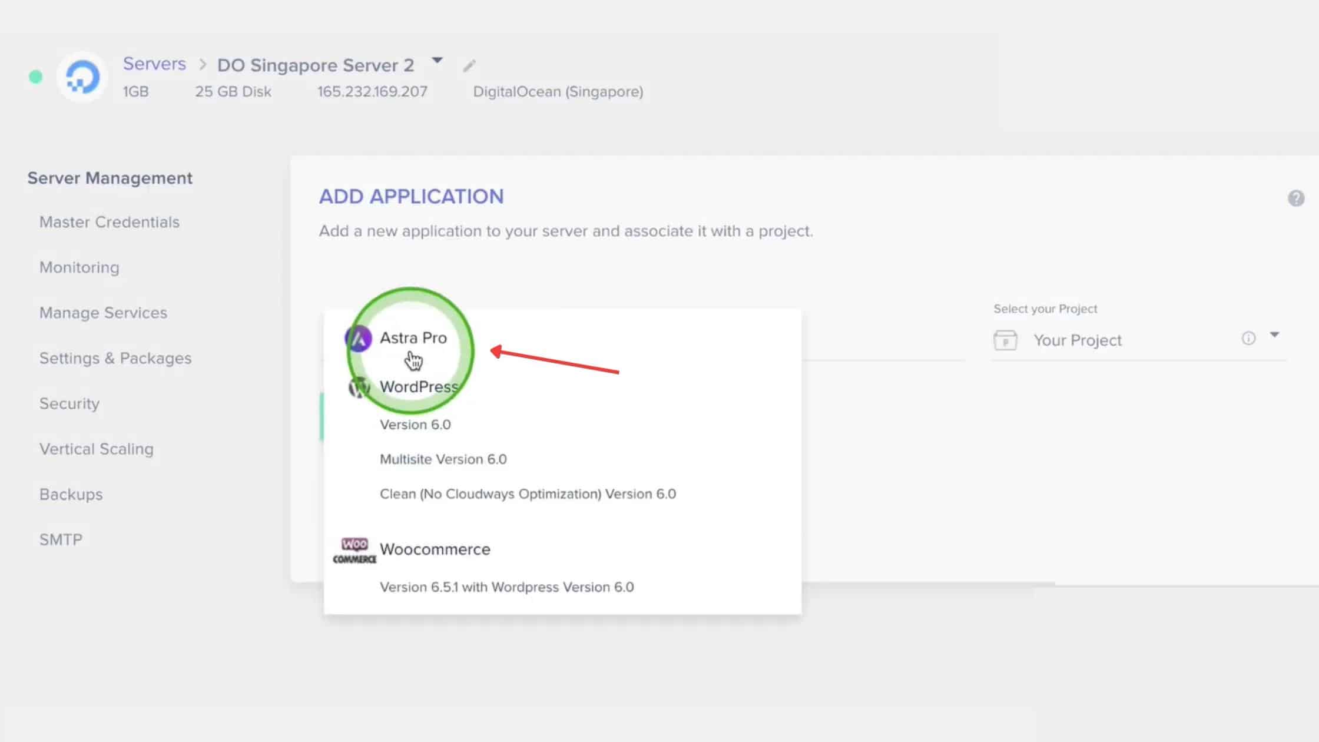Choose WordPress Multisite Version 6.0
The image size is (1319, 742).
coord(443,459)
